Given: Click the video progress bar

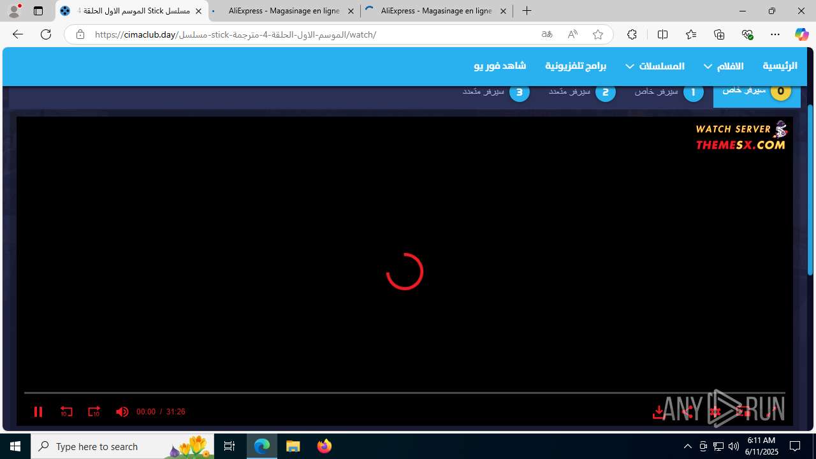Looking at the screenshot, I should (x=404, y=393).
